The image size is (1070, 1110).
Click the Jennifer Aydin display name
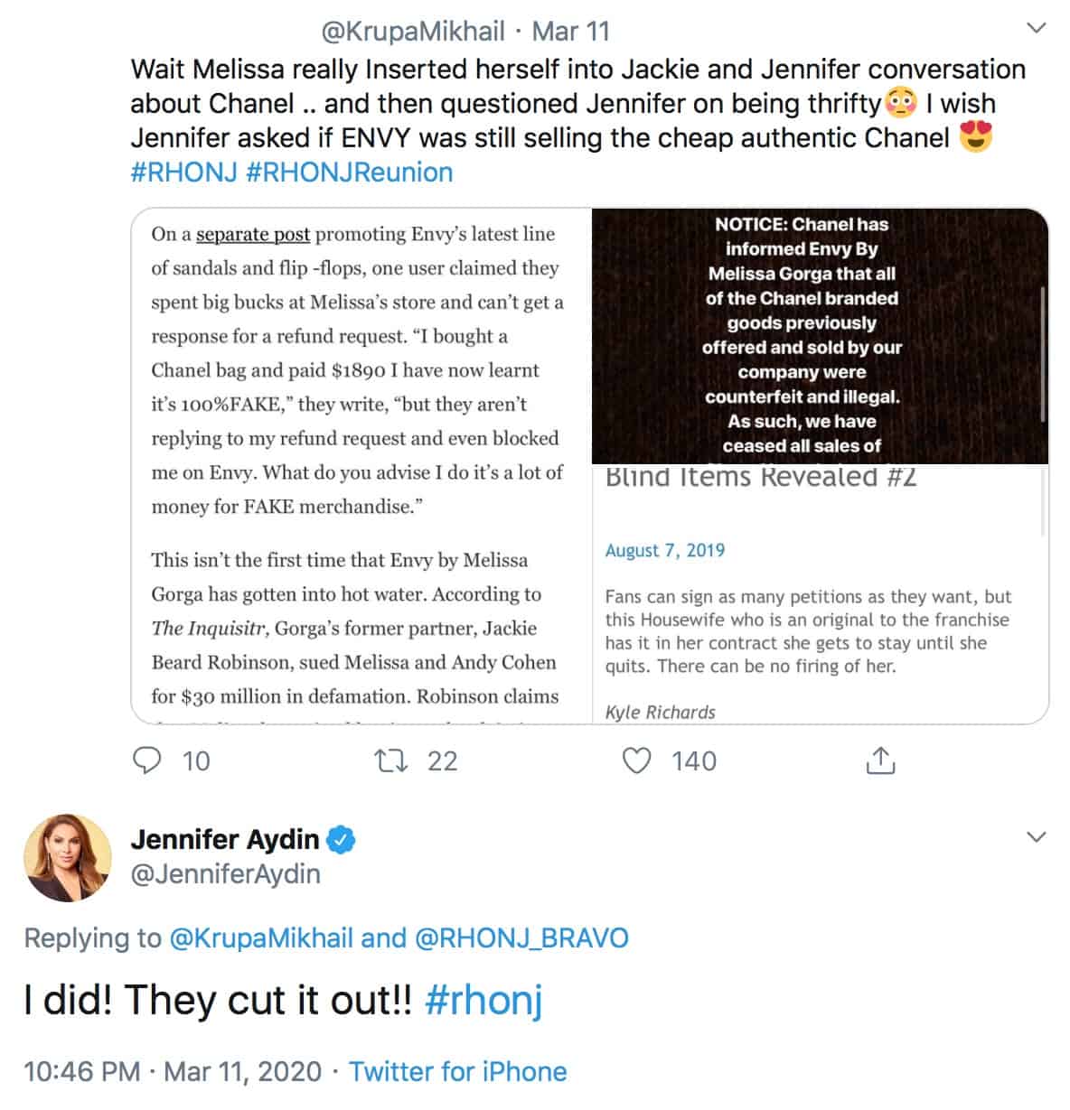[225, 839]
